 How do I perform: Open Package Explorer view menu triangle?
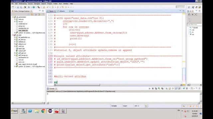tap(43, 14)
